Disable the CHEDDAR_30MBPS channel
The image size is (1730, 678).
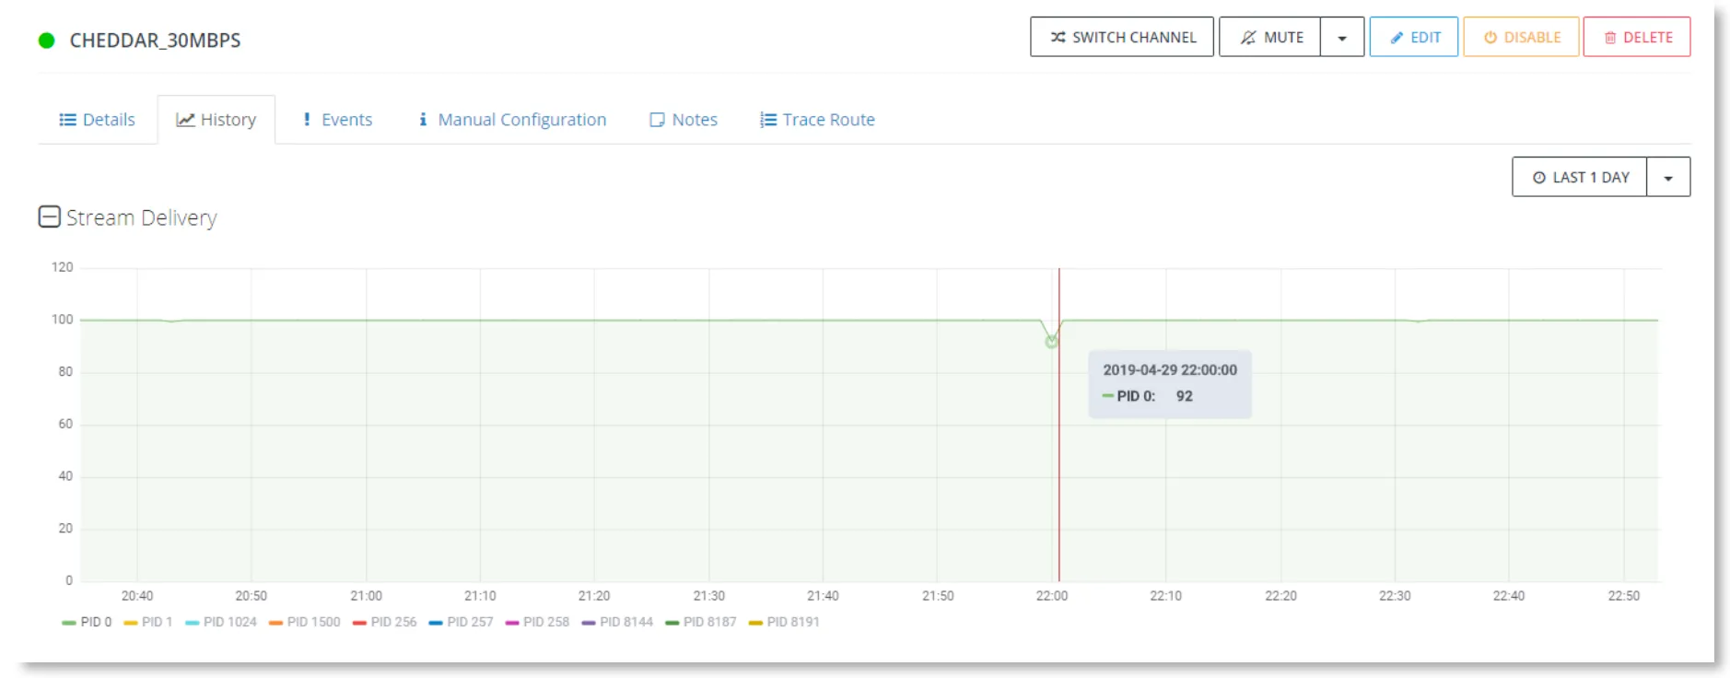click(1521, 38)
